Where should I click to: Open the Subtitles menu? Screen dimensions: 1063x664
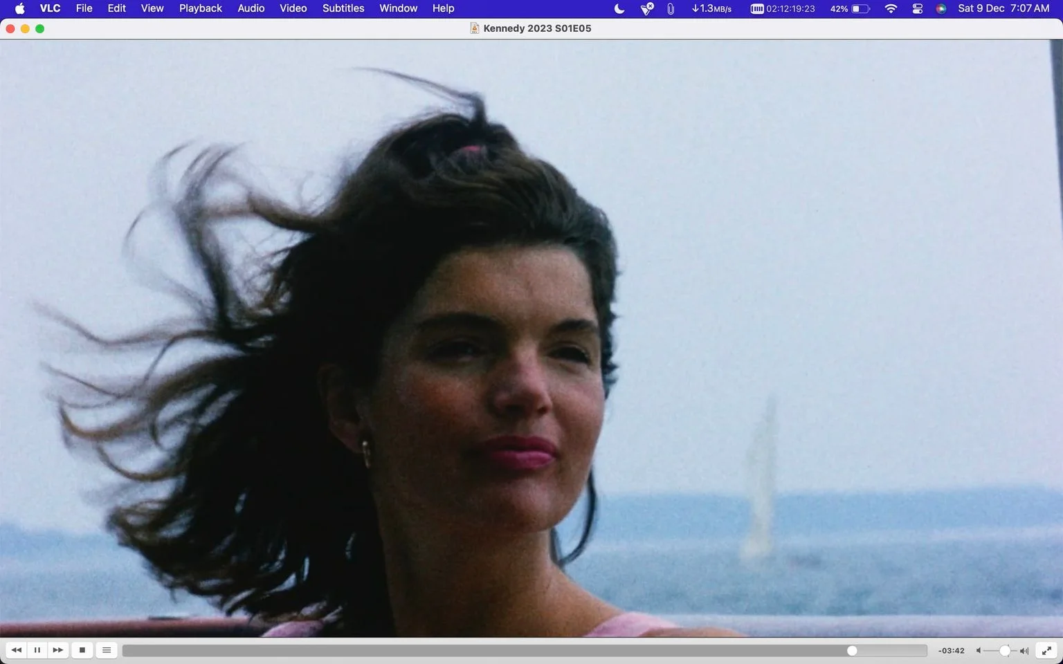coord(343,8)
